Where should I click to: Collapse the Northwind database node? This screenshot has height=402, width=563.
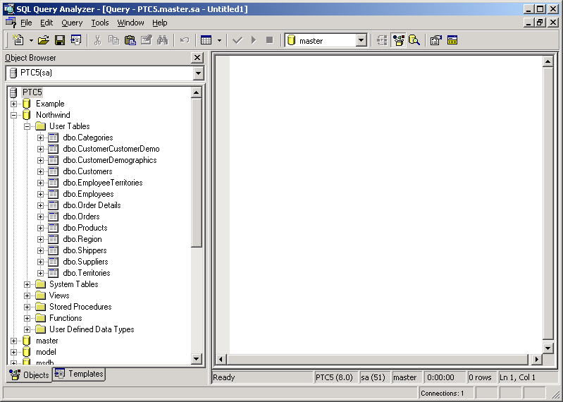click(x=14, y=115)
